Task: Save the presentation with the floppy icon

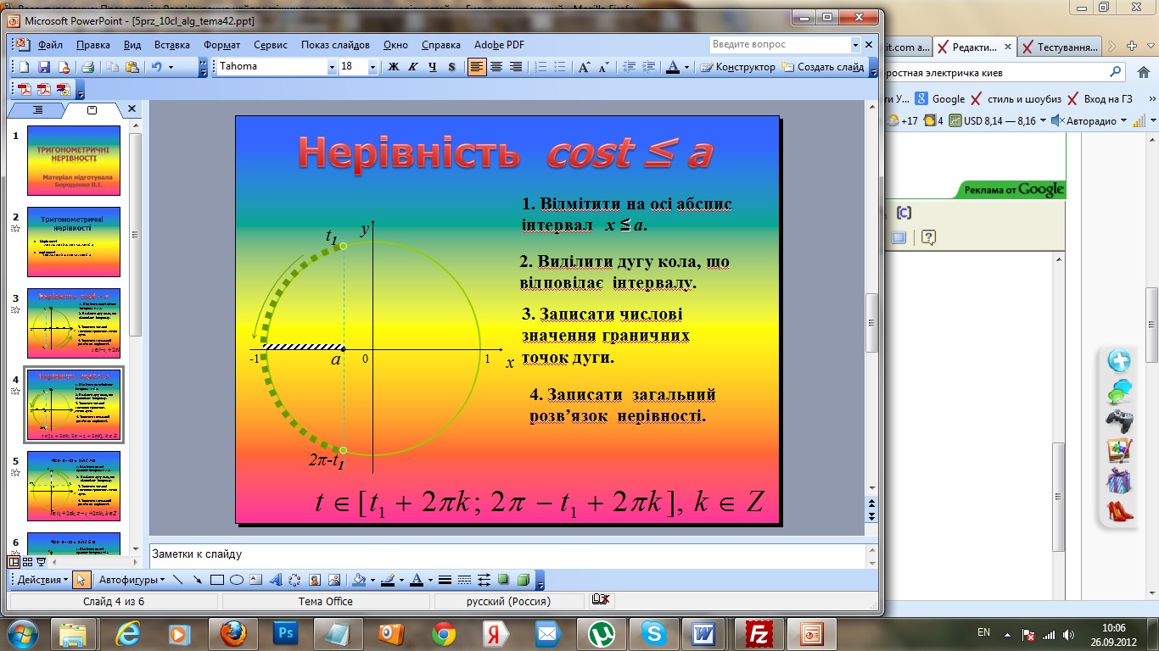Action: tap(44, 67)
